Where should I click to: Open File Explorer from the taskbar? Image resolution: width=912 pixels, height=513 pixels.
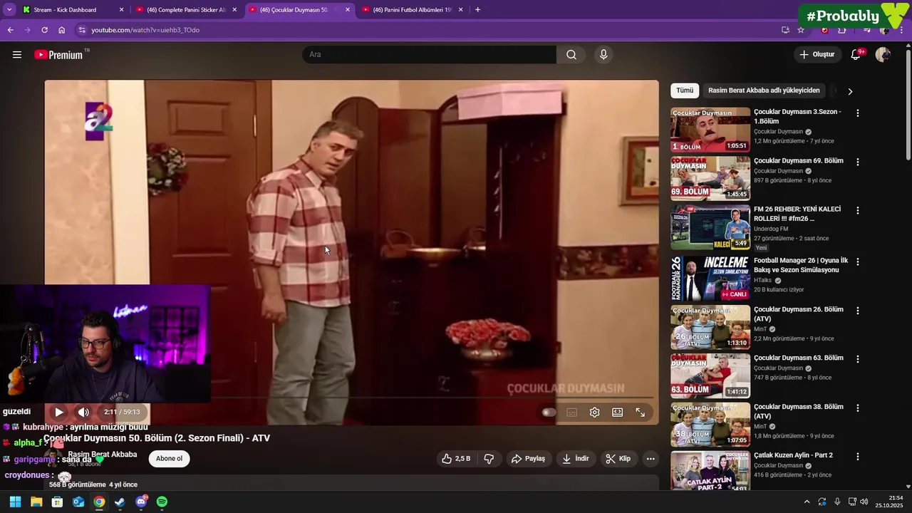click(36, 502)
